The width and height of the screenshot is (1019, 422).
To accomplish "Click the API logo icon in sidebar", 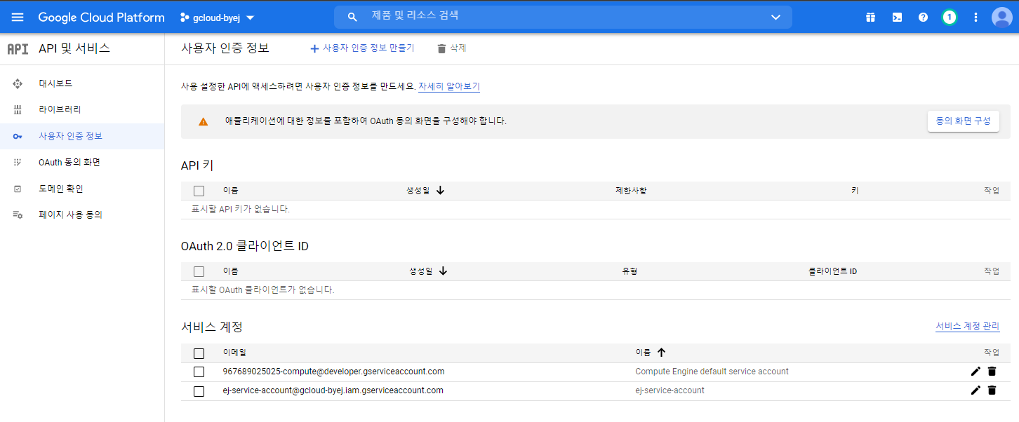I will pyautogui.click(x=18, y=48).
